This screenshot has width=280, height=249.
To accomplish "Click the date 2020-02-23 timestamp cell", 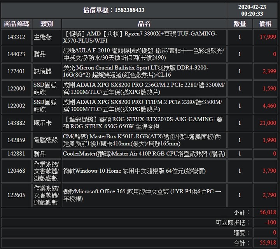I will pos(252,10).
